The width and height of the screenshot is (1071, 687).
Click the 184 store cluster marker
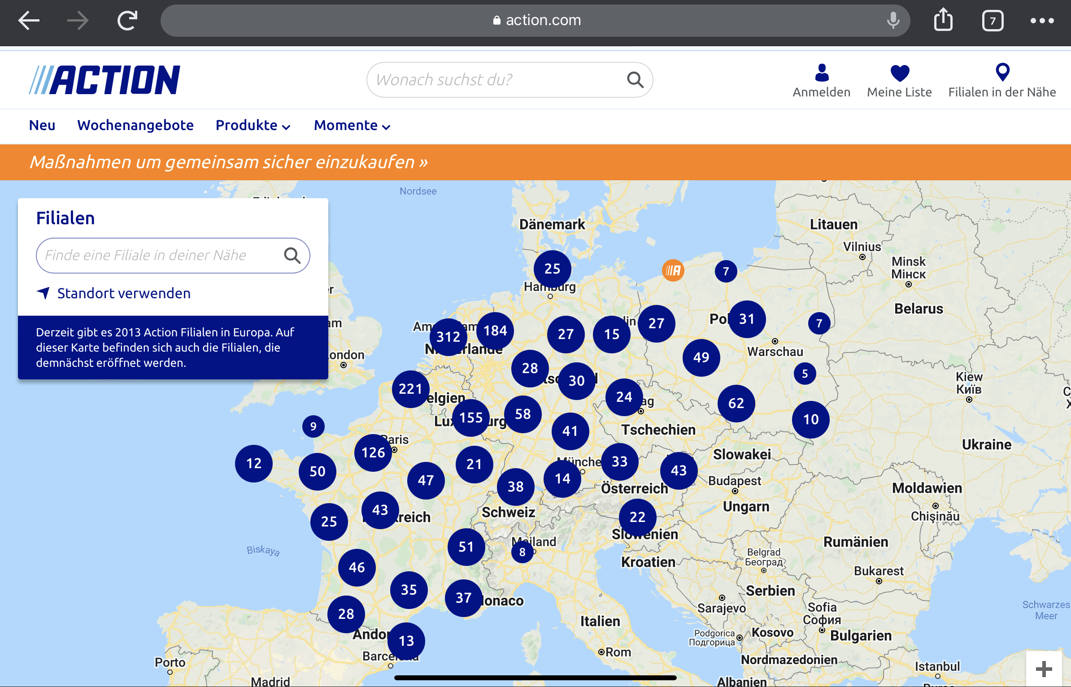(x=495, y=331)
